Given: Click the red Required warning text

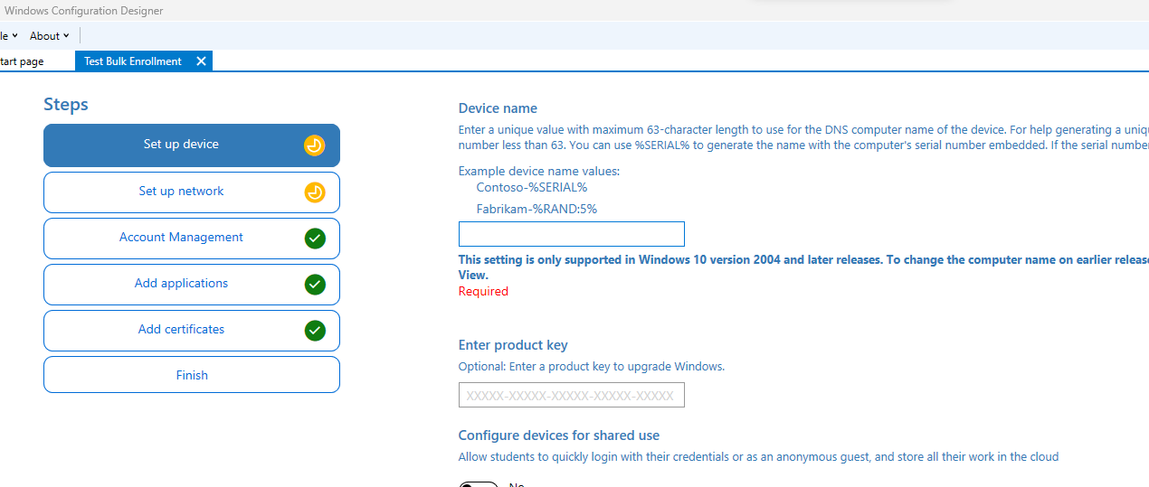Looking at the screenshot, I should (483, 291).
